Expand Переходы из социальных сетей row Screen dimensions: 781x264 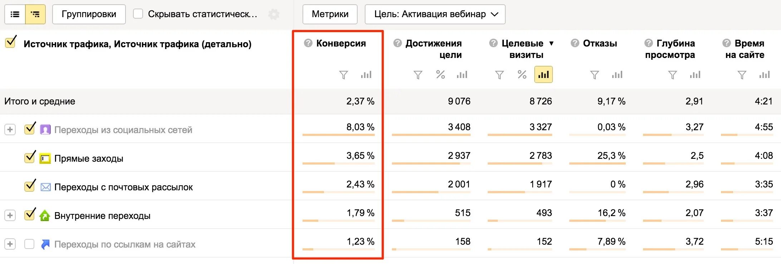coord(10,129)
